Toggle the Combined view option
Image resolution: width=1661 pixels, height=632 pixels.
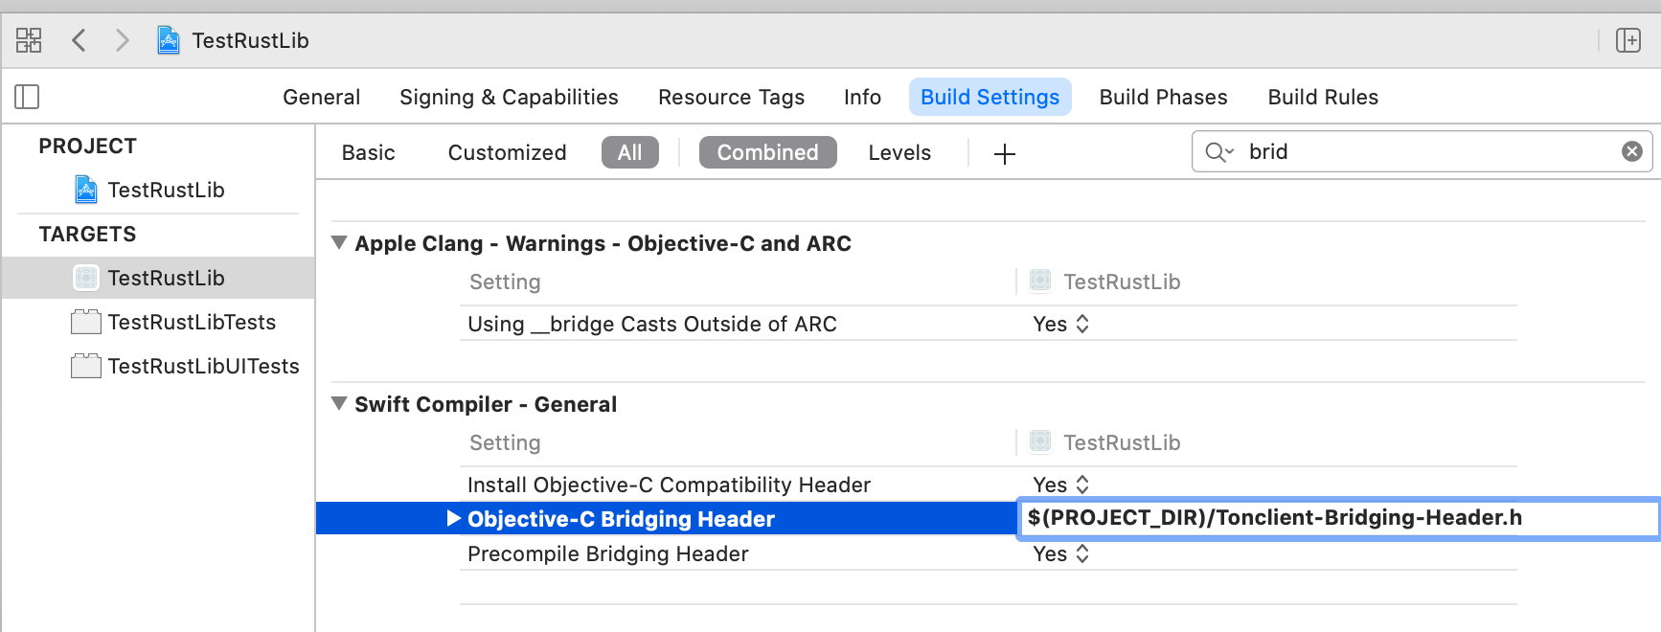pyautogui.click(x=768, y=152)
